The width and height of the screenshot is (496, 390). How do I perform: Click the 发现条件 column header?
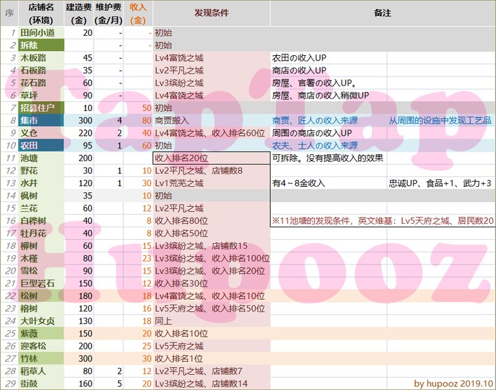point(211,14)
